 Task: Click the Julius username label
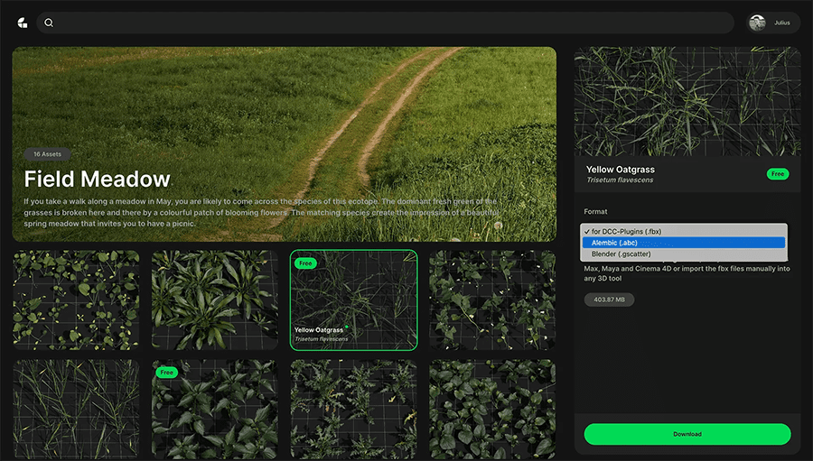click(x=782, y=23)
